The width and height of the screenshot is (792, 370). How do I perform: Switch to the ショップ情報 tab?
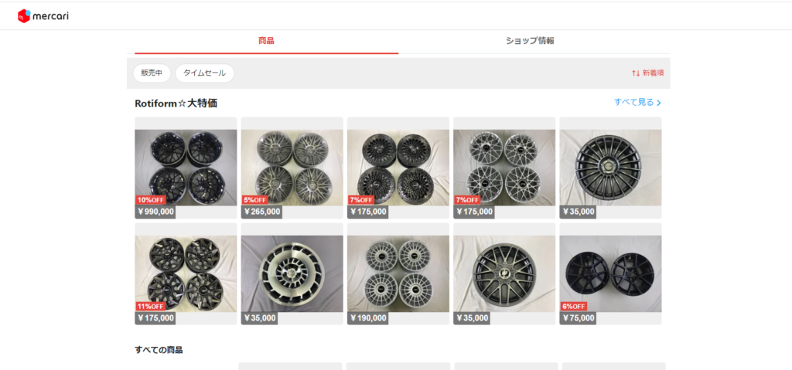pyautogui.click(x=530, y=41)
